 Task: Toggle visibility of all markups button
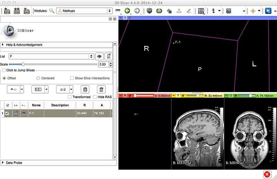[14, 89]
